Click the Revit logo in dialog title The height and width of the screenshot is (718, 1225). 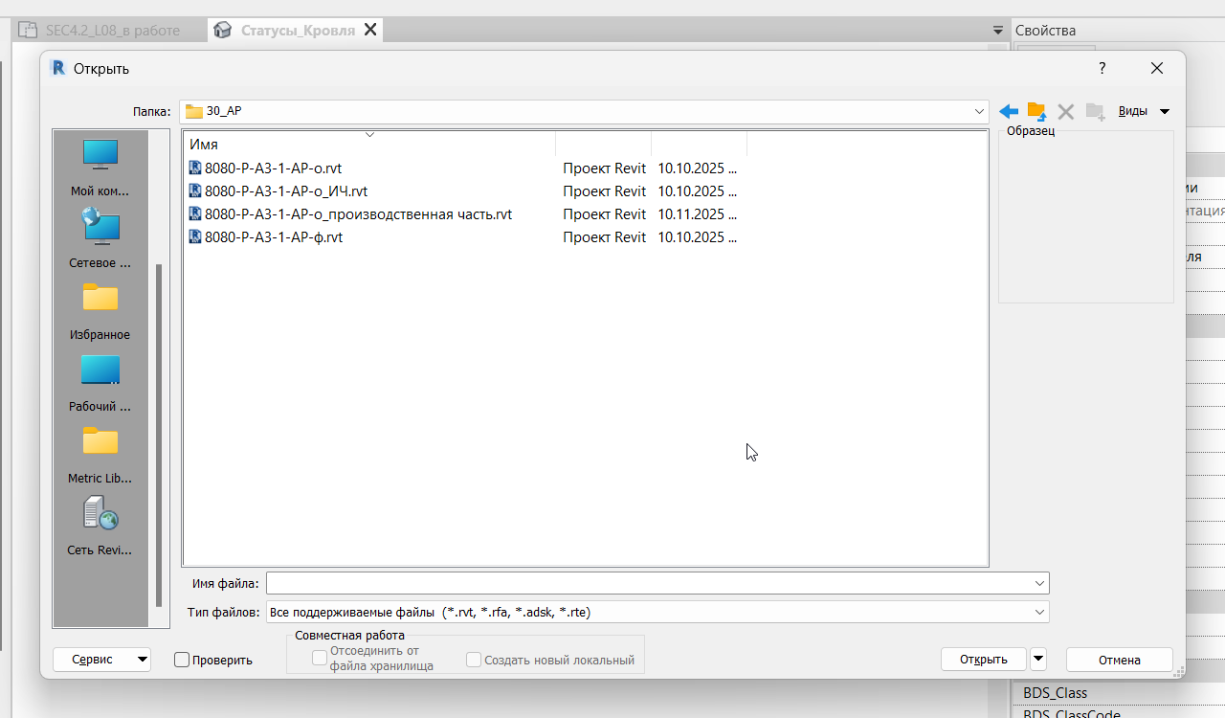click(57, 68)
